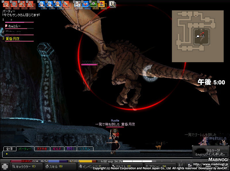Click the blue MP bar 36/52
This screenshot has height=171, width=230.
tap(53, 161)
